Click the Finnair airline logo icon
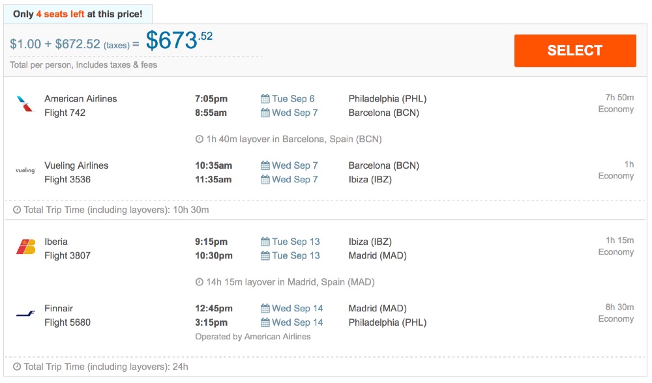This screenshot has height=383, width=652. click(x=25, y=315)
